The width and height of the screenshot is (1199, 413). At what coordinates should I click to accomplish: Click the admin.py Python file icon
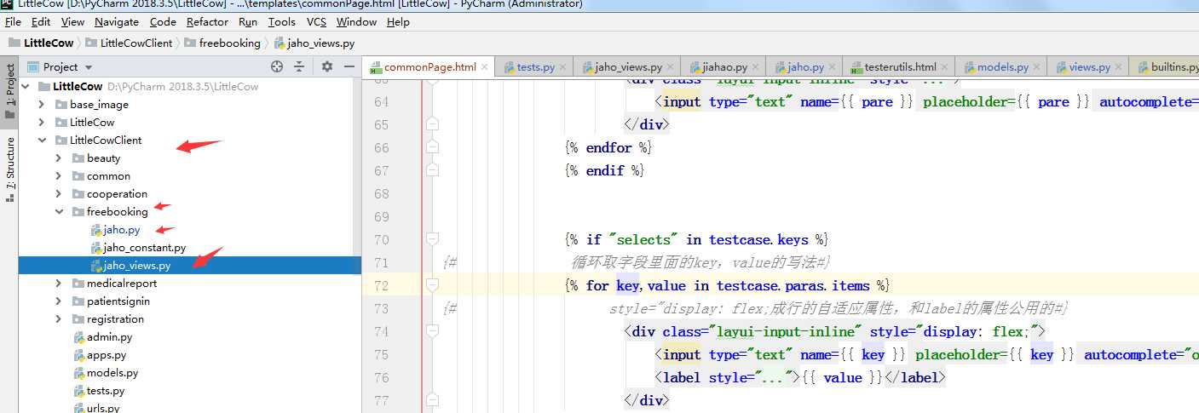79,337
